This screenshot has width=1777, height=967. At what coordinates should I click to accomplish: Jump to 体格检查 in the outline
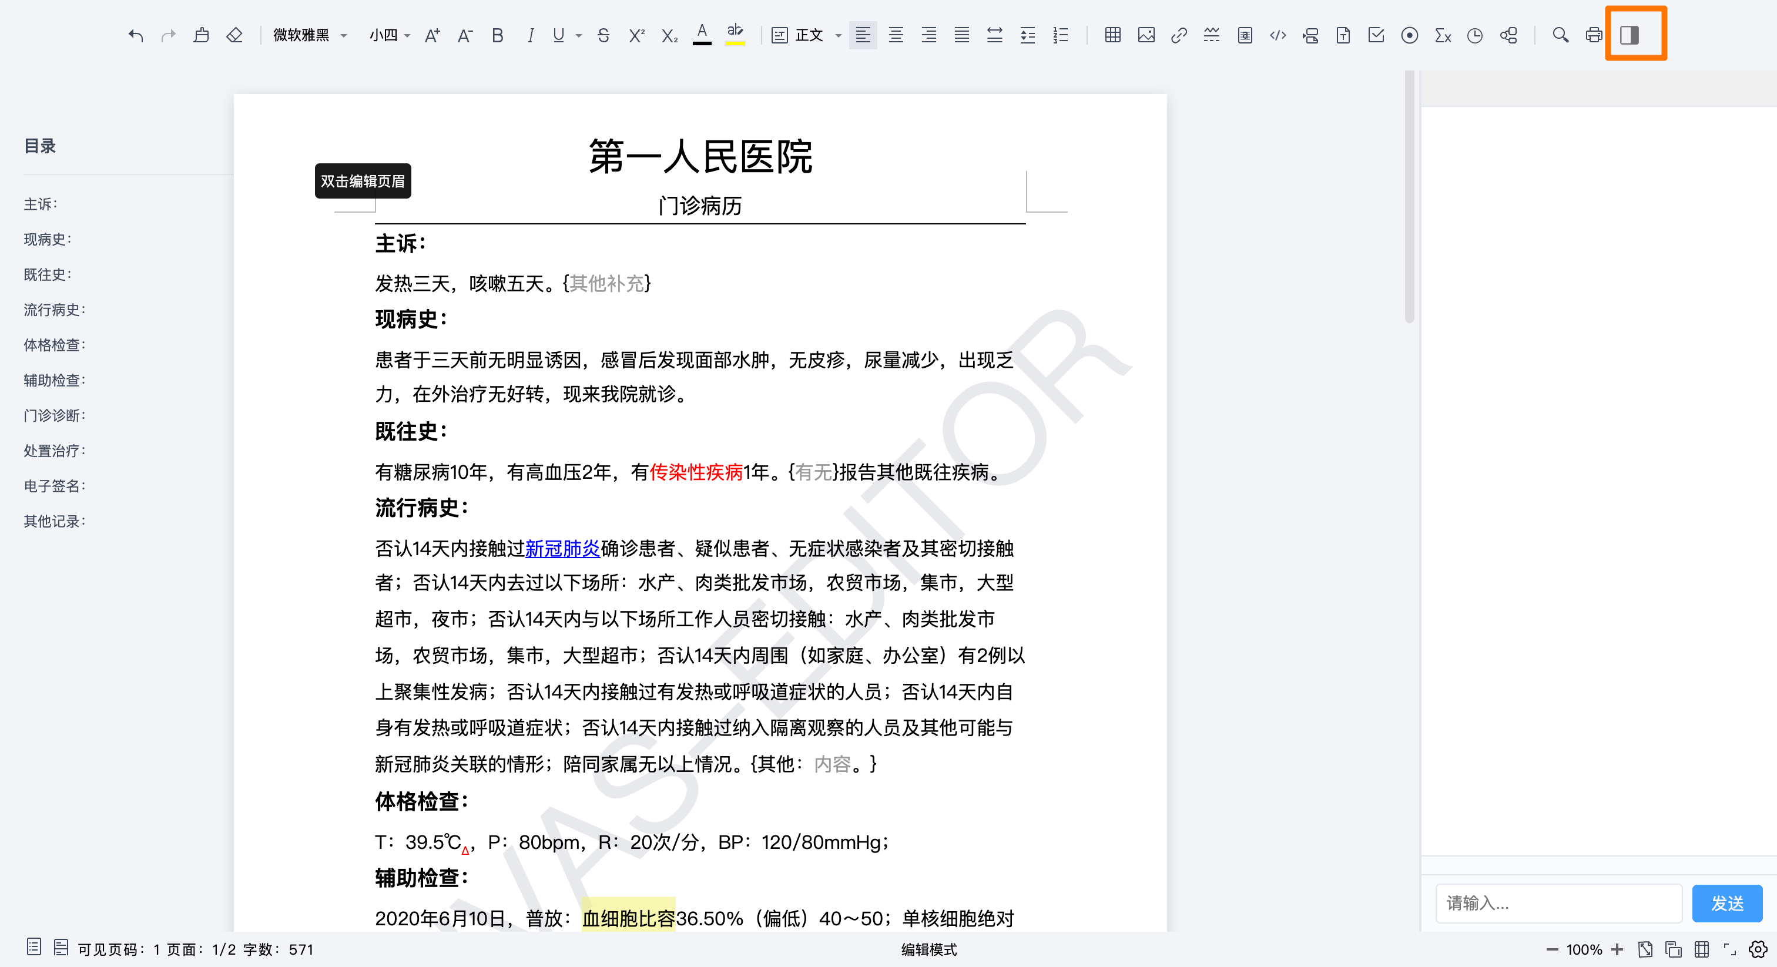click(x=55, y=345)
